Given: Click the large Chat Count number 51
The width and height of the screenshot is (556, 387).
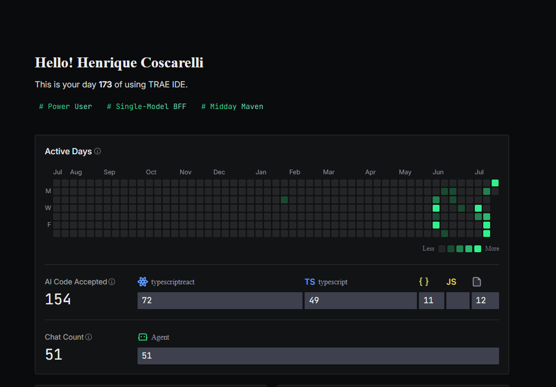Looking at the screenshot, I should click(x=54, y=354).
